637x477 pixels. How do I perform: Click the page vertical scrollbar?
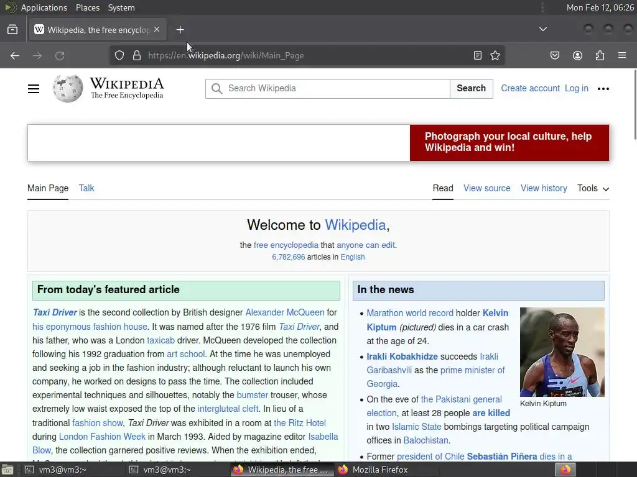coord(635,104)
